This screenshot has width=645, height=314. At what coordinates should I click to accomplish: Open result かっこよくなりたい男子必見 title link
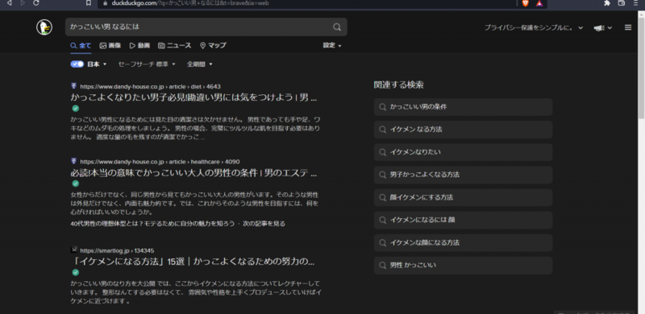pos(193,97)
